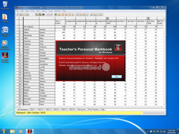
Task: Switch to the Print Preview tab
Action: [x=93, y=109]
